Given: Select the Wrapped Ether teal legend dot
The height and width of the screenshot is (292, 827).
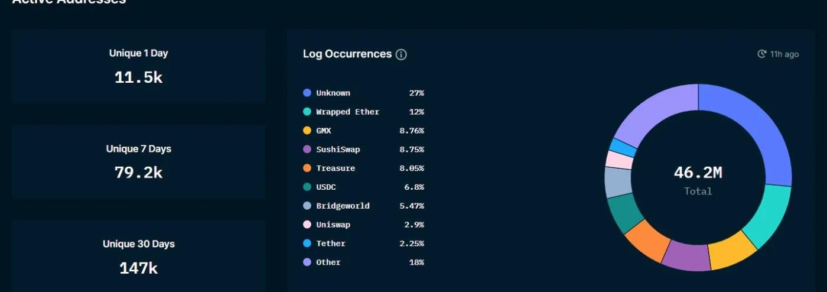Looking at the screenshot, I should pyautogui.click(x=307, y=112).
